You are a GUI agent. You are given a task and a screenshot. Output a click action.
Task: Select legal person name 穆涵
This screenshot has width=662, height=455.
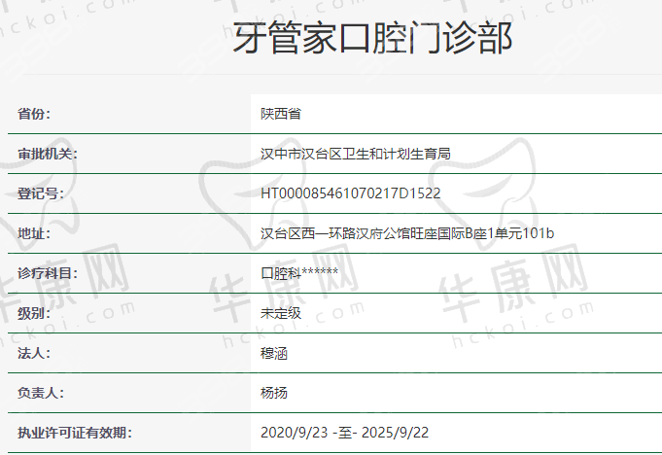274,353
